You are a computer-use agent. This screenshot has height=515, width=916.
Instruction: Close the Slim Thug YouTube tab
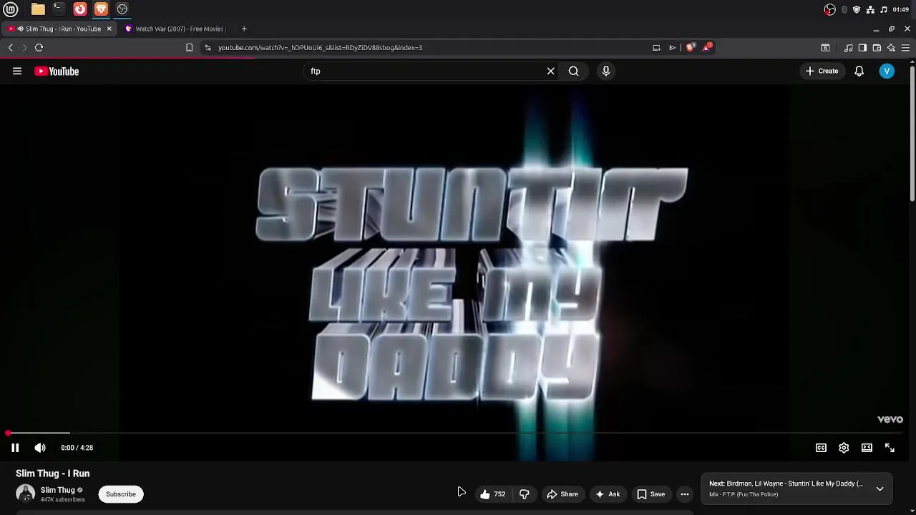click(x=109, y=29)
